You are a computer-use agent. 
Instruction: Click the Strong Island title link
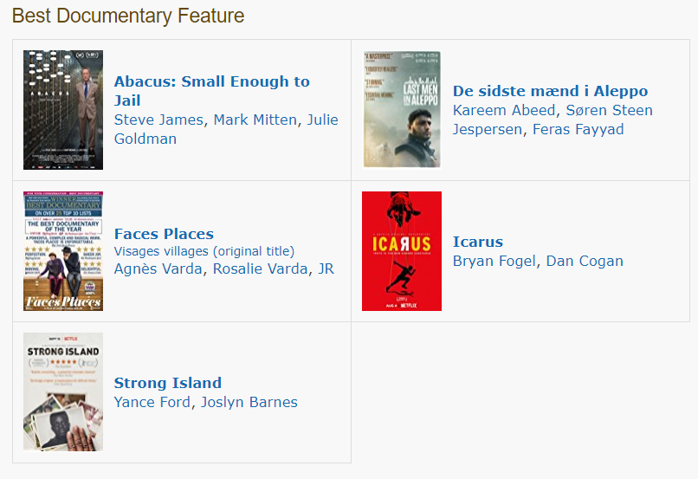[167, 383]
